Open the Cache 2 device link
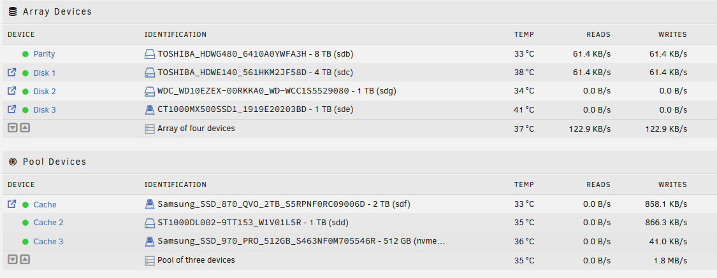This screenshot has height=278, width=717. point(48,223)
